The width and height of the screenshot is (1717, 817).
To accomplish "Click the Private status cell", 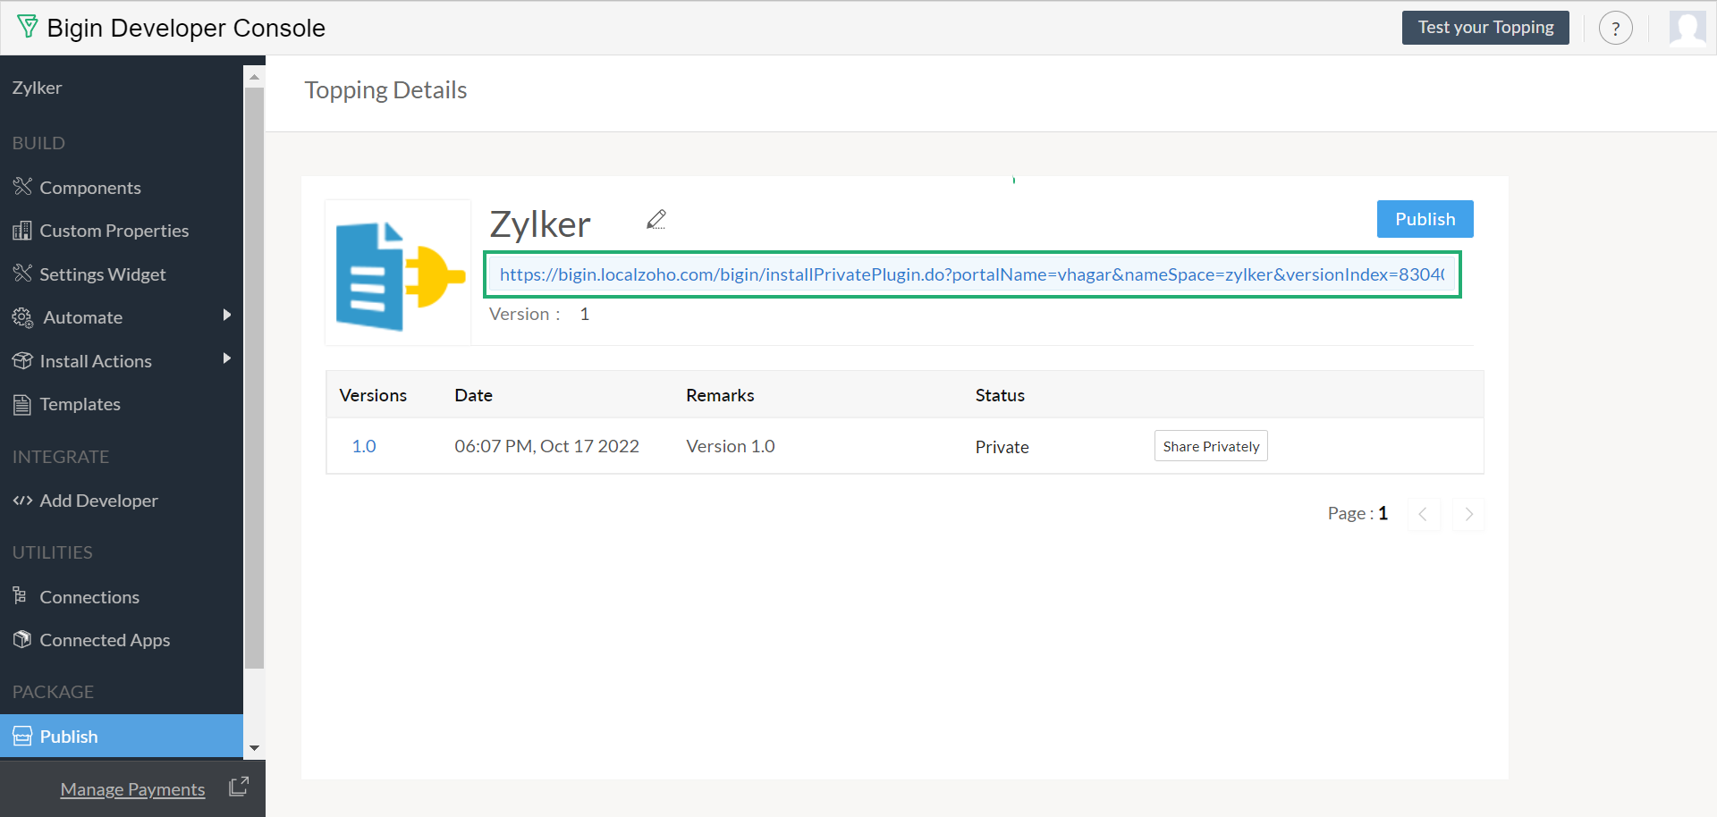I will [x=1002, y=447].
